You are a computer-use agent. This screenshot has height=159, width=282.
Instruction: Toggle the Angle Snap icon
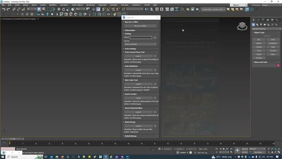pyautogui.click(x=108, y=9)
